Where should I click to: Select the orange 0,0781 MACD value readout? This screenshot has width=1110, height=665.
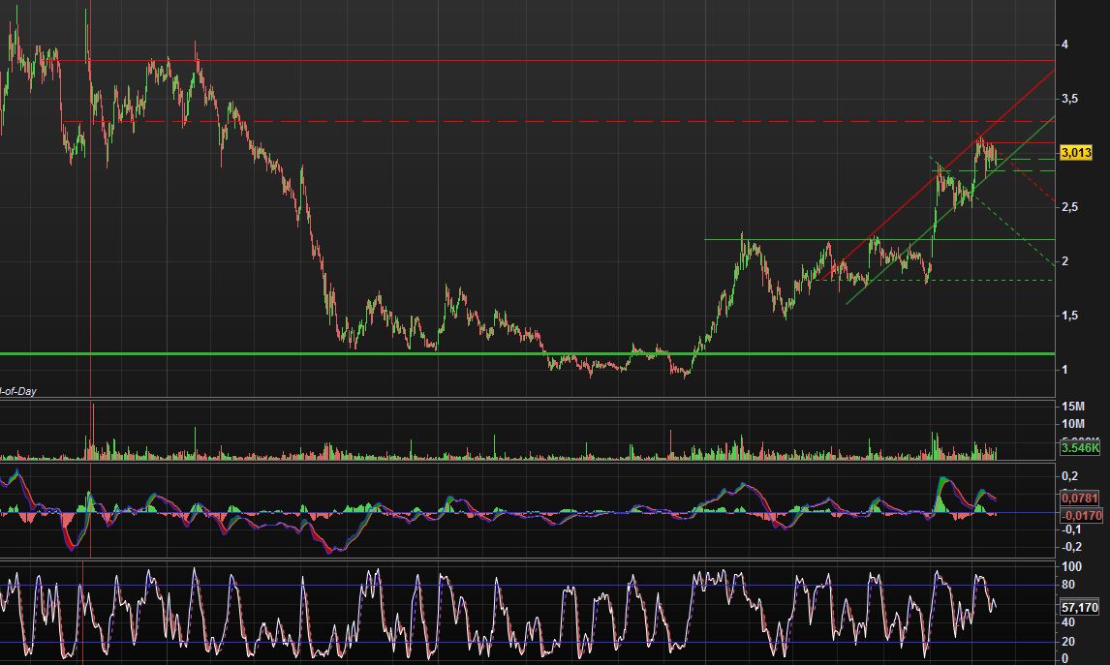1077,497
